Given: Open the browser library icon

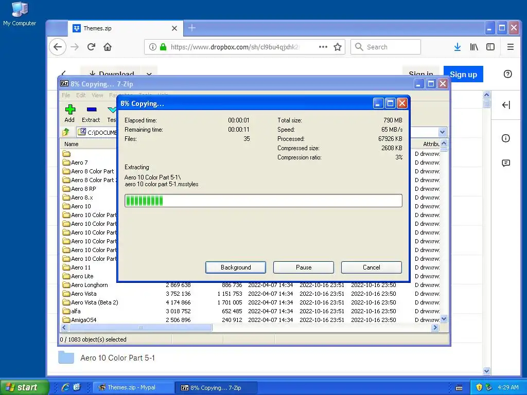Looking at the screenshot, I should coord(474,47).
